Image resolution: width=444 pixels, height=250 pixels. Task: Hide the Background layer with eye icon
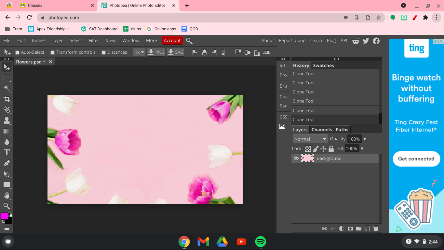coord(296,159)
